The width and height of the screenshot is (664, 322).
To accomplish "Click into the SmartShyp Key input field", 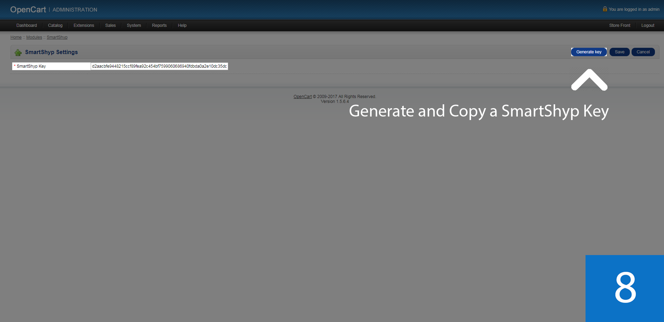I will coord(159,66).
